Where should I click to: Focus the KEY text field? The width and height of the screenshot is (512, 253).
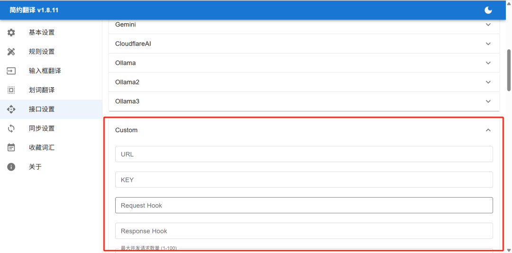pyautogui.click(x=303, y=180)
